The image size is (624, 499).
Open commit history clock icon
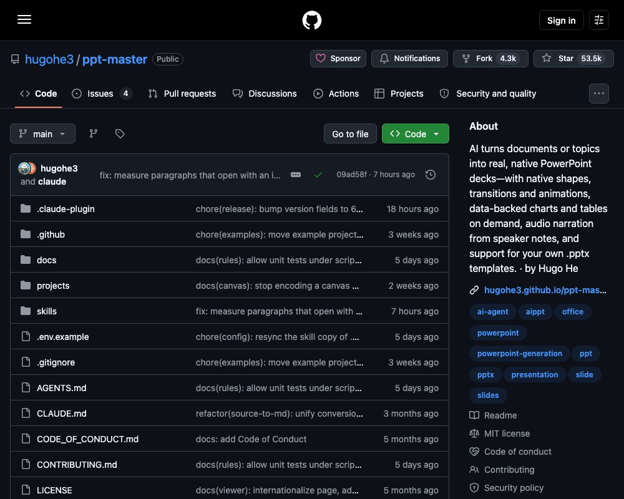point(430,175)
